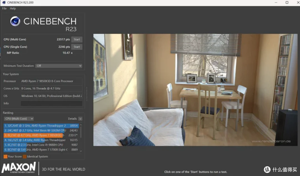The height and width of the screenshot is (176, 300).
Task: Select the Intel Core i9-9880H ranking row
Action: (x=41, y=145)
